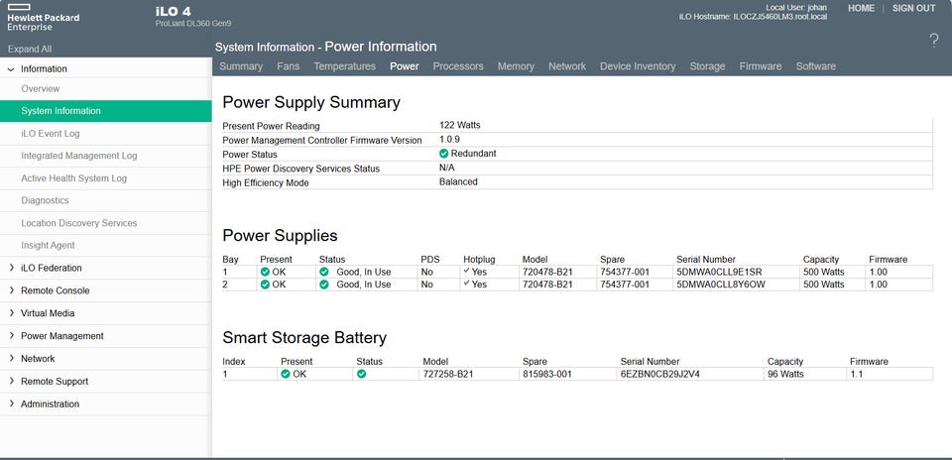Open the Firmware tab
Viewport: 952px width, 460px height.
coord(761,66)
